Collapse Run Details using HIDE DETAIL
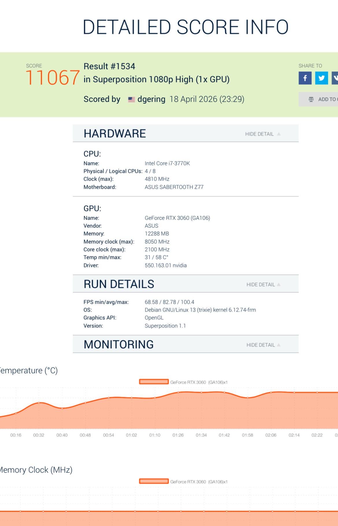338x526 pixels. point(261,284)
